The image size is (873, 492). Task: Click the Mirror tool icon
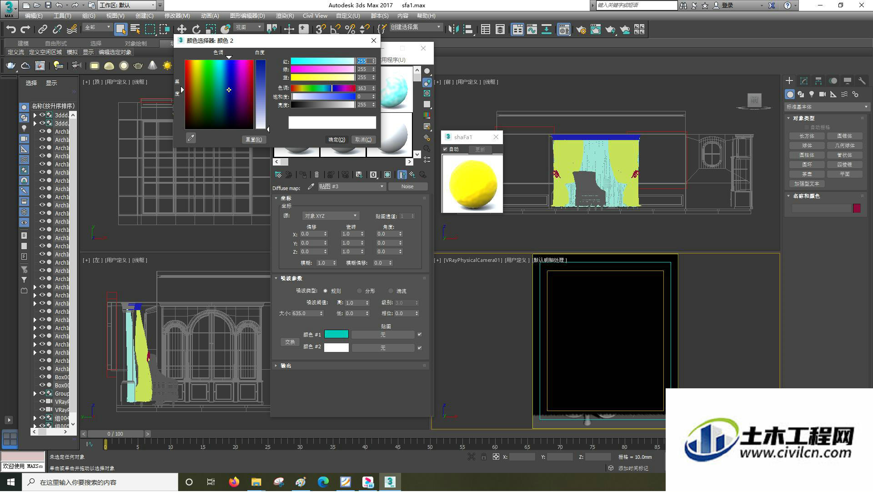coord(453,30)
